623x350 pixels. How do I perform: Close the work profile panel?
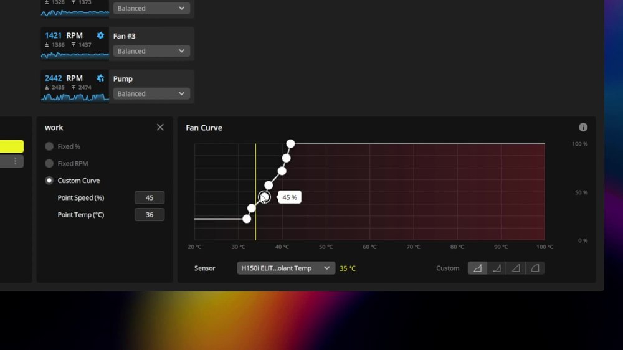(160, 127)
